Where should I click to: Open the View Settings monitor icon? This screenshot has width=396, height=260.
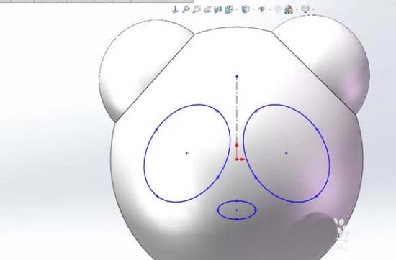(305, 9)
